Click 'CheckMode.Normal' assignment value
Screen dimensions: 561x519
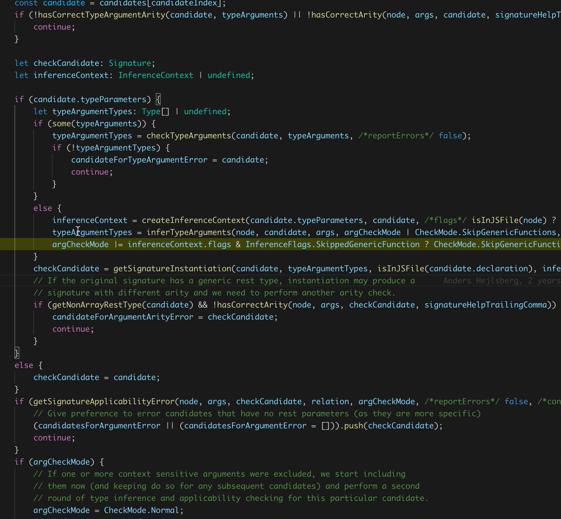tap(142, 510)
